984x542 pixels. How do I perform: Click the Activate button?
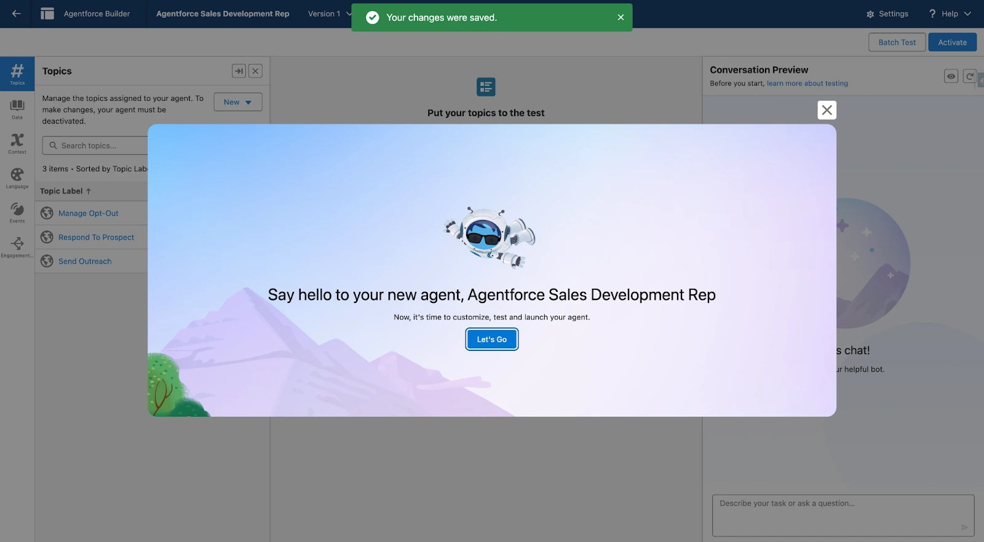click(x=952, y=42)
